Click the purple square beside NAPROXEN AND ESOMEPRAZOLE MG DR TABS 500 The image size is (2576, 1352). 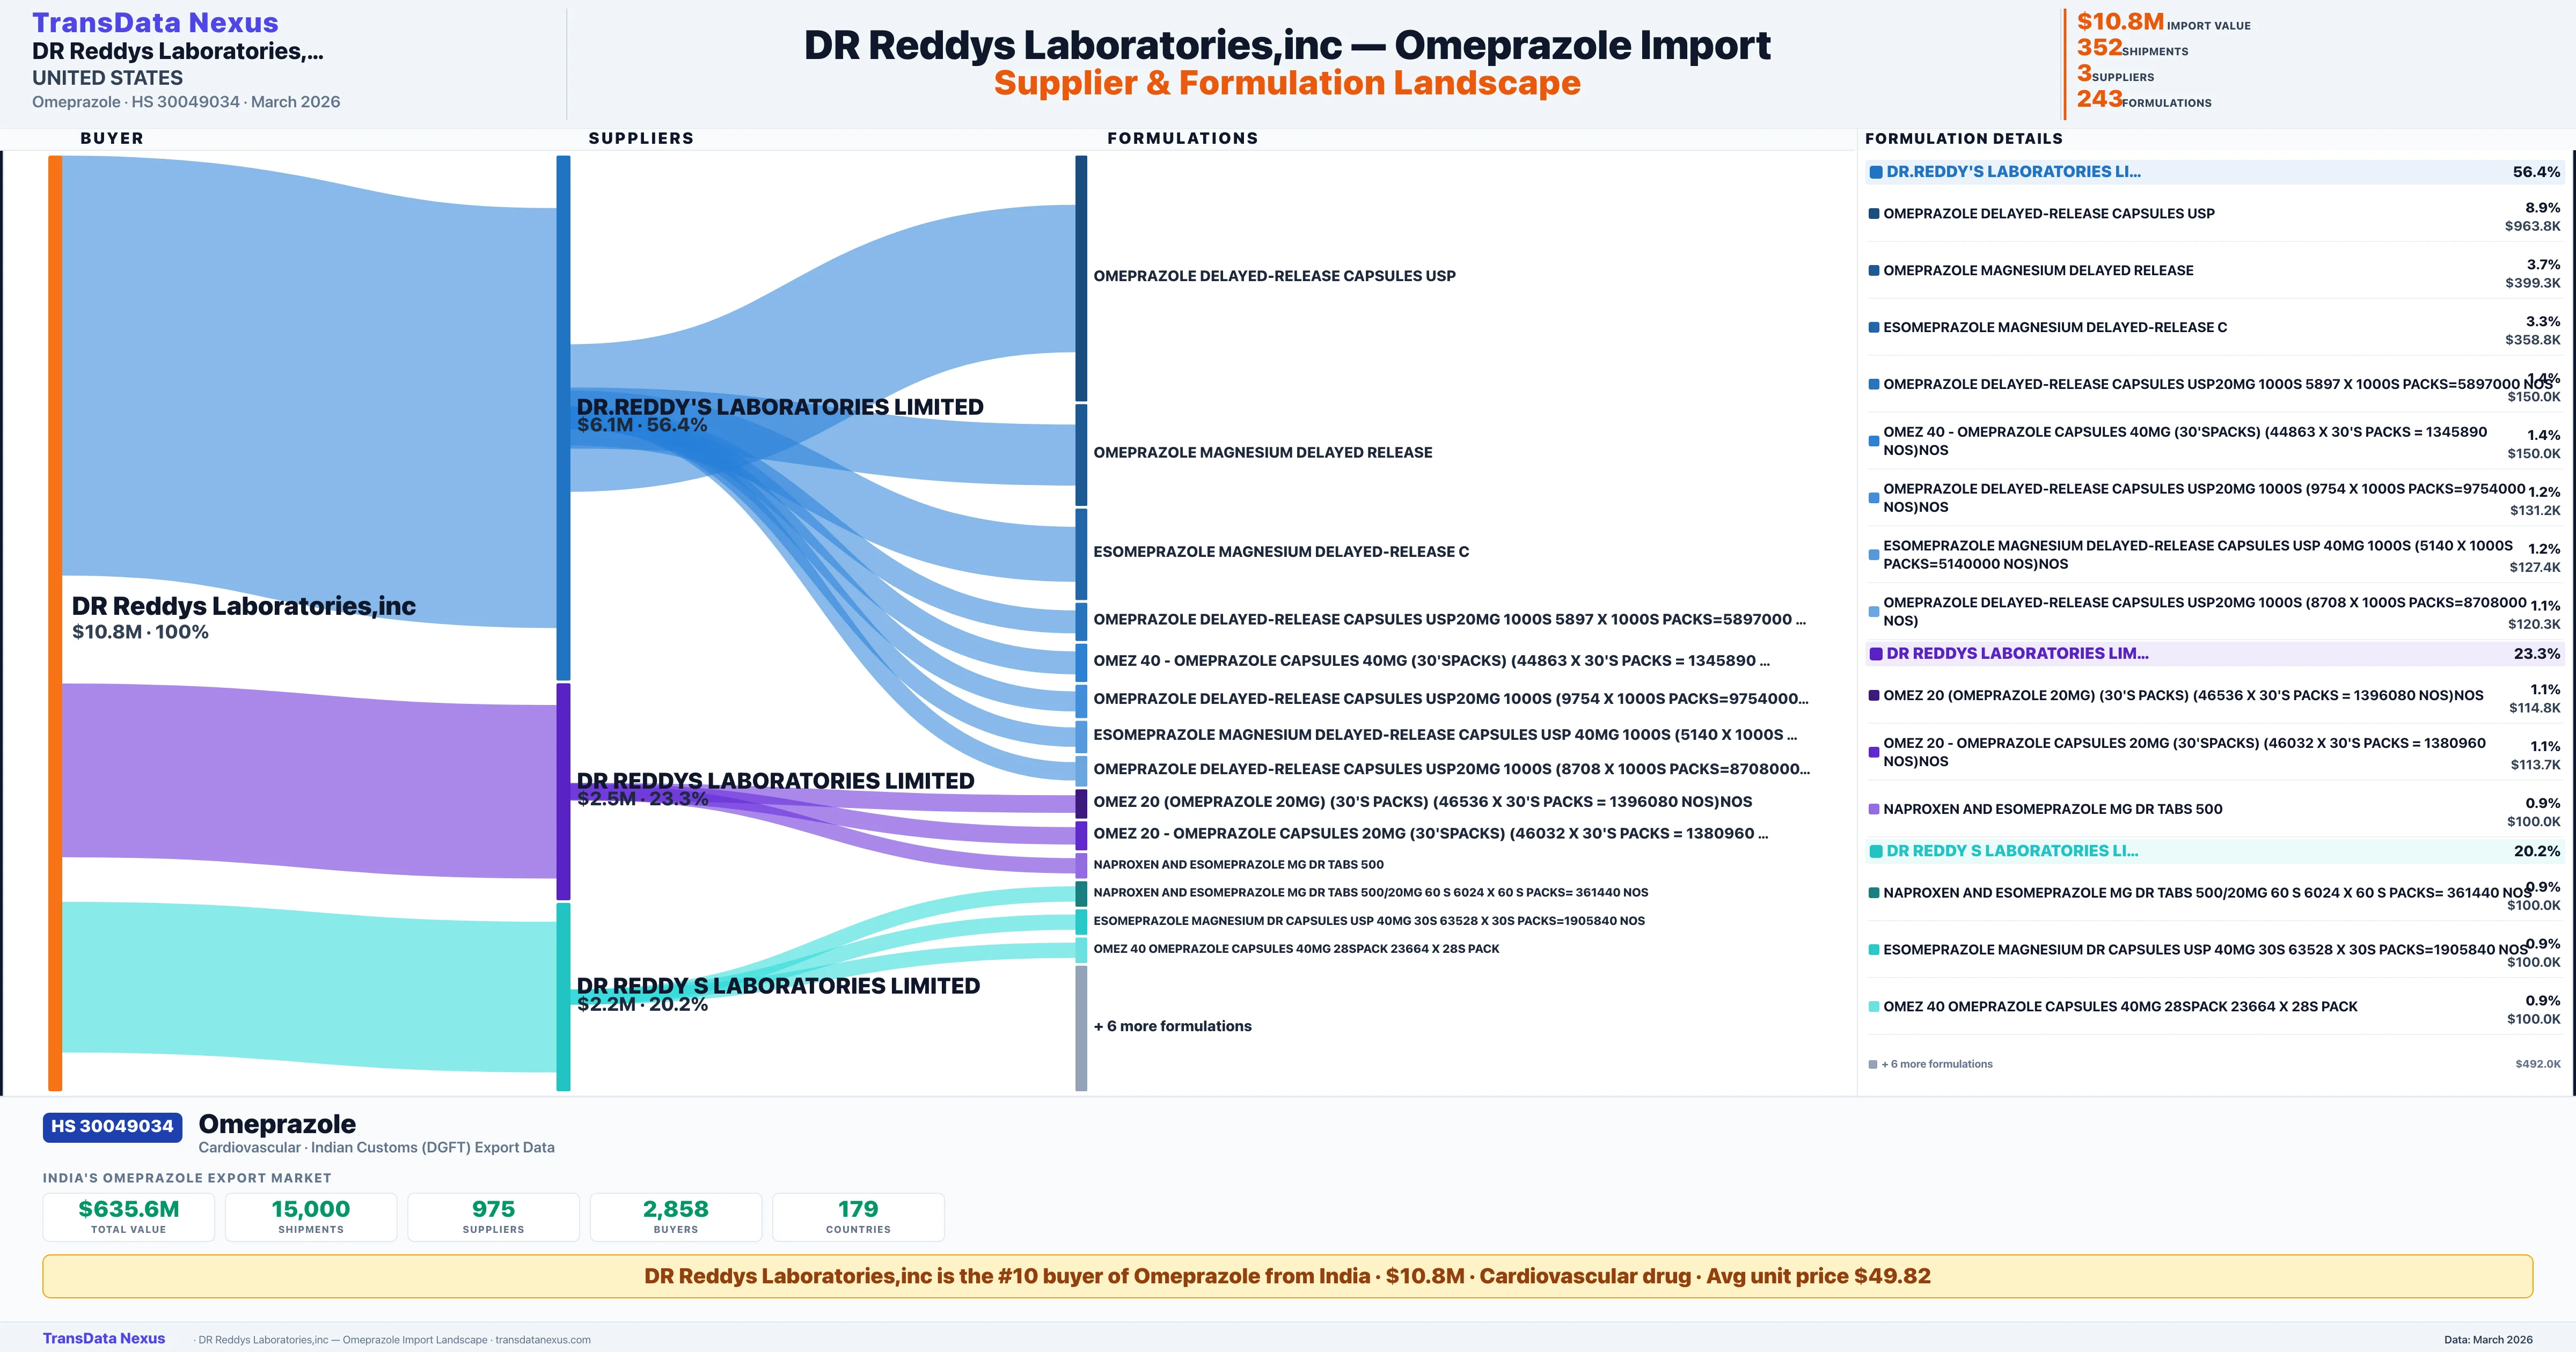1874,809
